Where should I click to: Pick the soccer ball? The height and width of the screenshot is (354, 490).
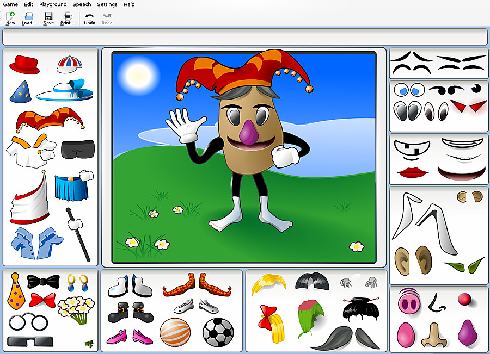tap(218, 332)
